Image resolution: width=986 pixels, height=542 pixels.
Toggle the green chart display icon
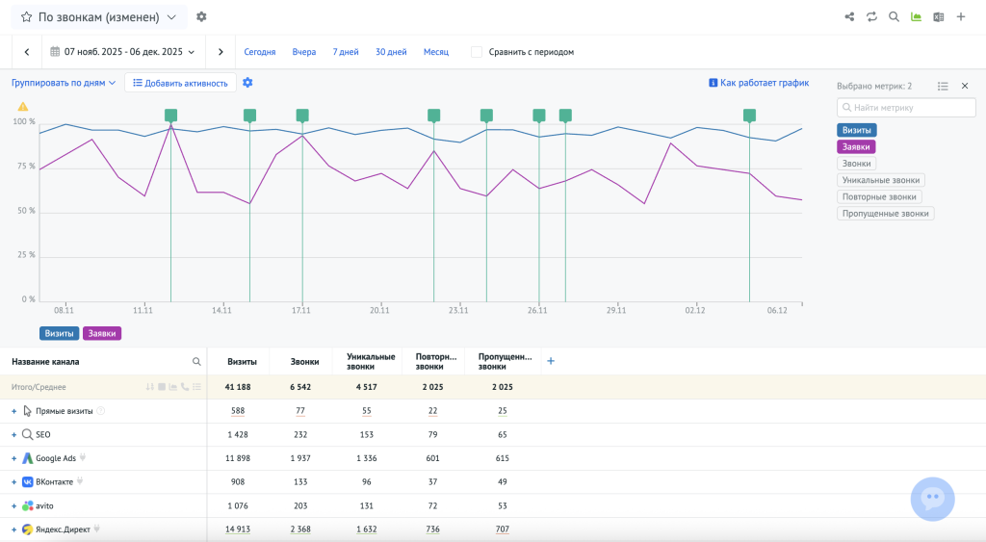[916, 17]
